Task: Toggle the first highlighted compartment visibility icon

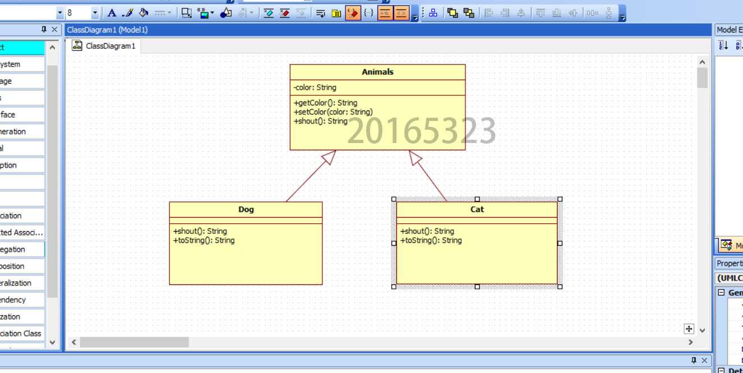Action: click(x=385, y=13)
